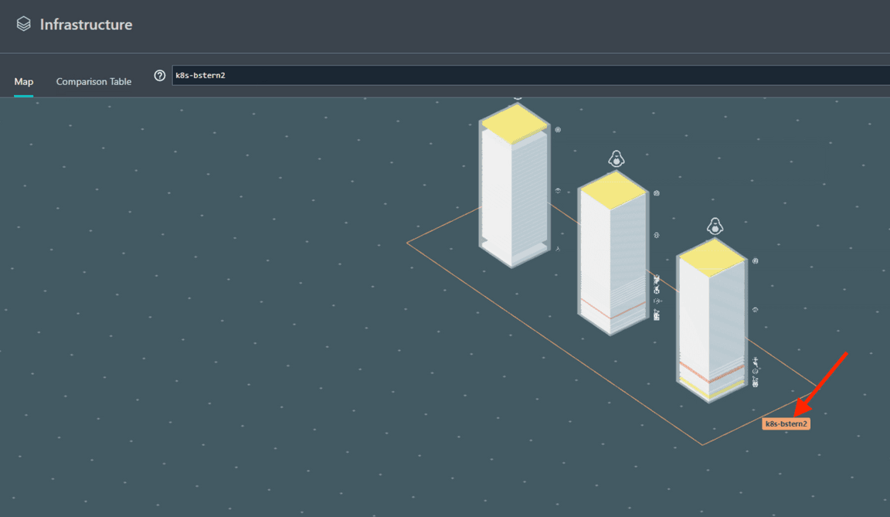Click the Linux penguin icon above rightmost tower

[715, 226]
